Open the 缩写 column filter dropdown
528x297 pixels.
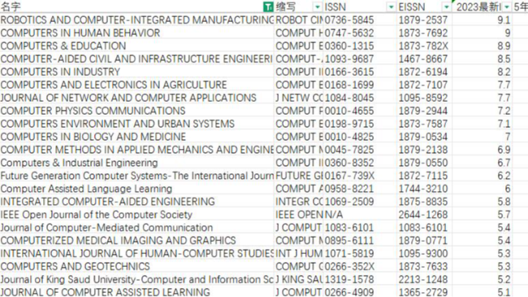(317, 7)
